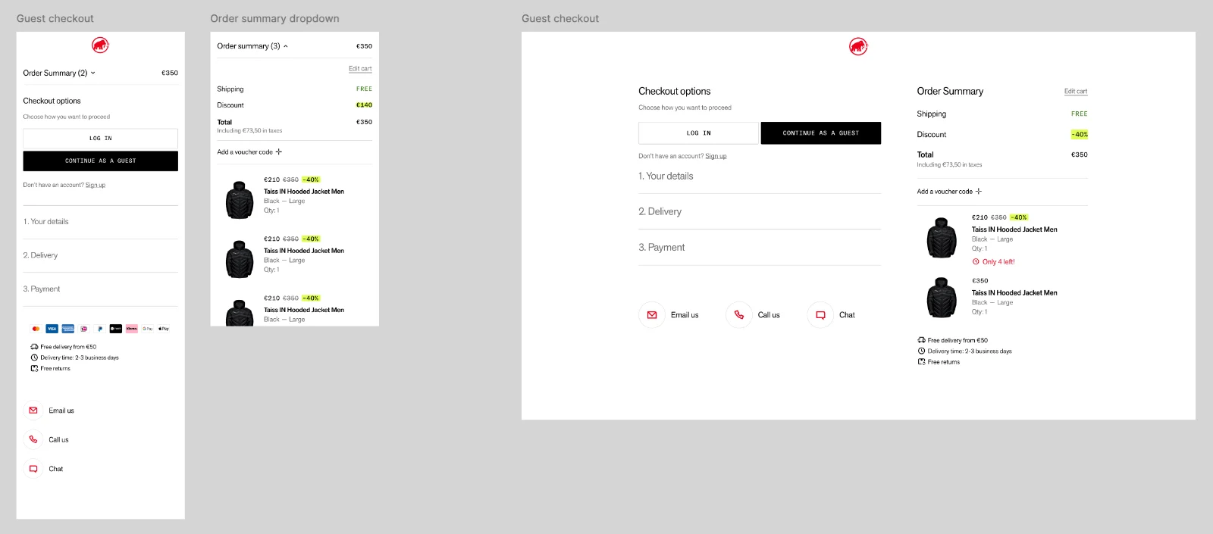The height and width of the screenshot is (534, 1213).
Task: Click the Email us label in desktop frame
Action: click(x=685, y=315)
